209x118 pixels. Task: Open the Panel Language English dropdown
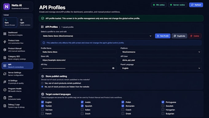pos(161,68)
